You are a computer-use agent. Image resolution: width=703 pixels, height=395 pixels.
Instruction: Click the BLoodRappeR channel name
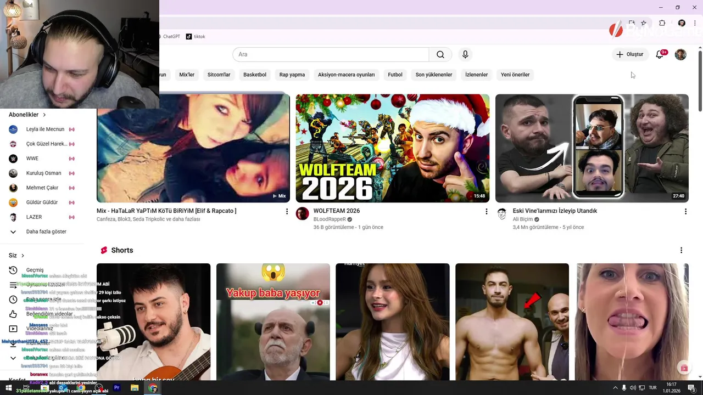click(x=330, y=219)
